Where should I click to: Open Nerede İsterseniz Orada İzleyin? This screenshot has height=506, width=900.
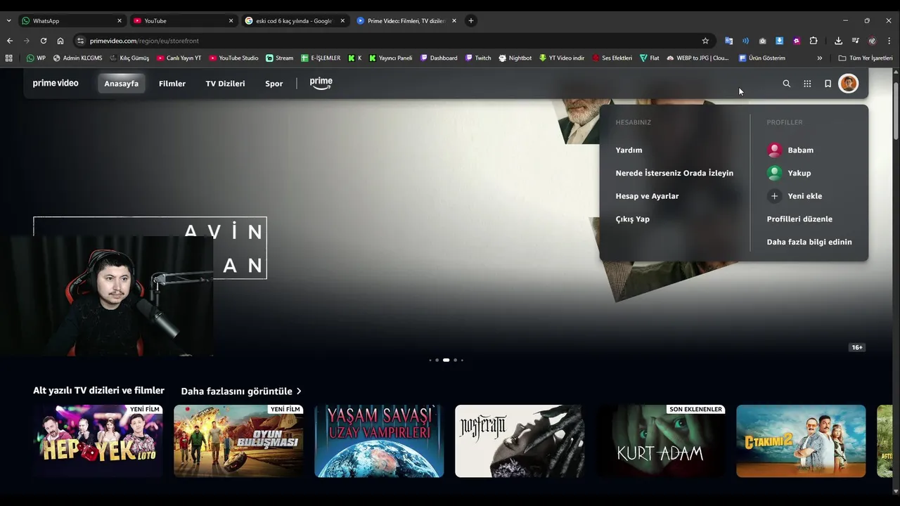674,173
